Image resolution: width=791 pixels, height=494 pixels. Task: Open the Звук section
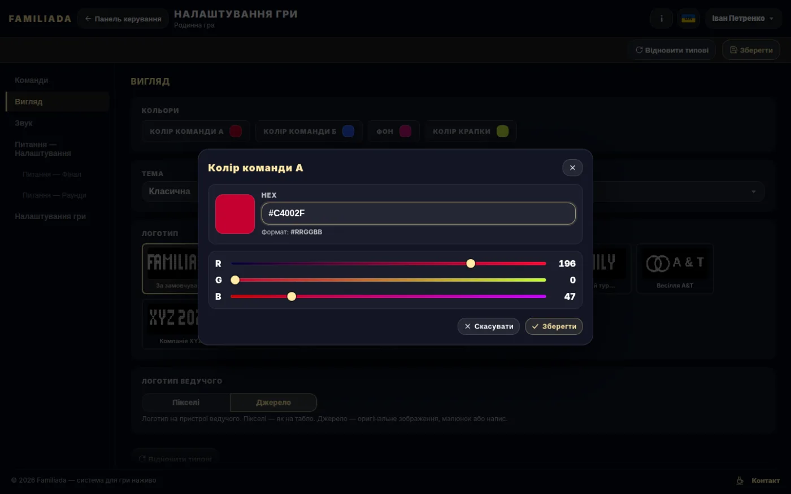point(57,123)
